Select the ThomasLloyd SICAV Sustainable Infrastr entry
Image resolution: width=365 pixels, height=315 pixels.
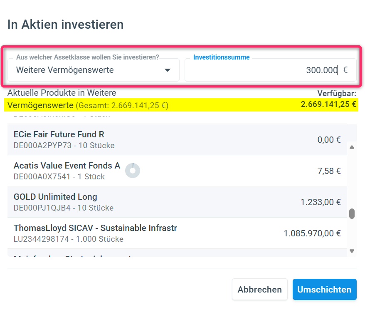pyautogui.click(x=177, y=233)
